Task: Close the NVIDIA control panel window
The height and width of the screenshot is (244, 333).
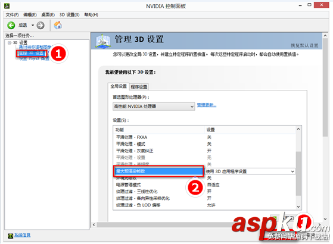Action: (x=322, y=5)
